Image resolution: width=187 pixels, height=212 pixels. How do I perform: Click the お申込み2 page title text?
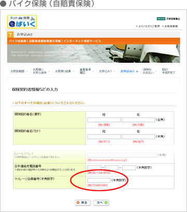pos(24,35)
